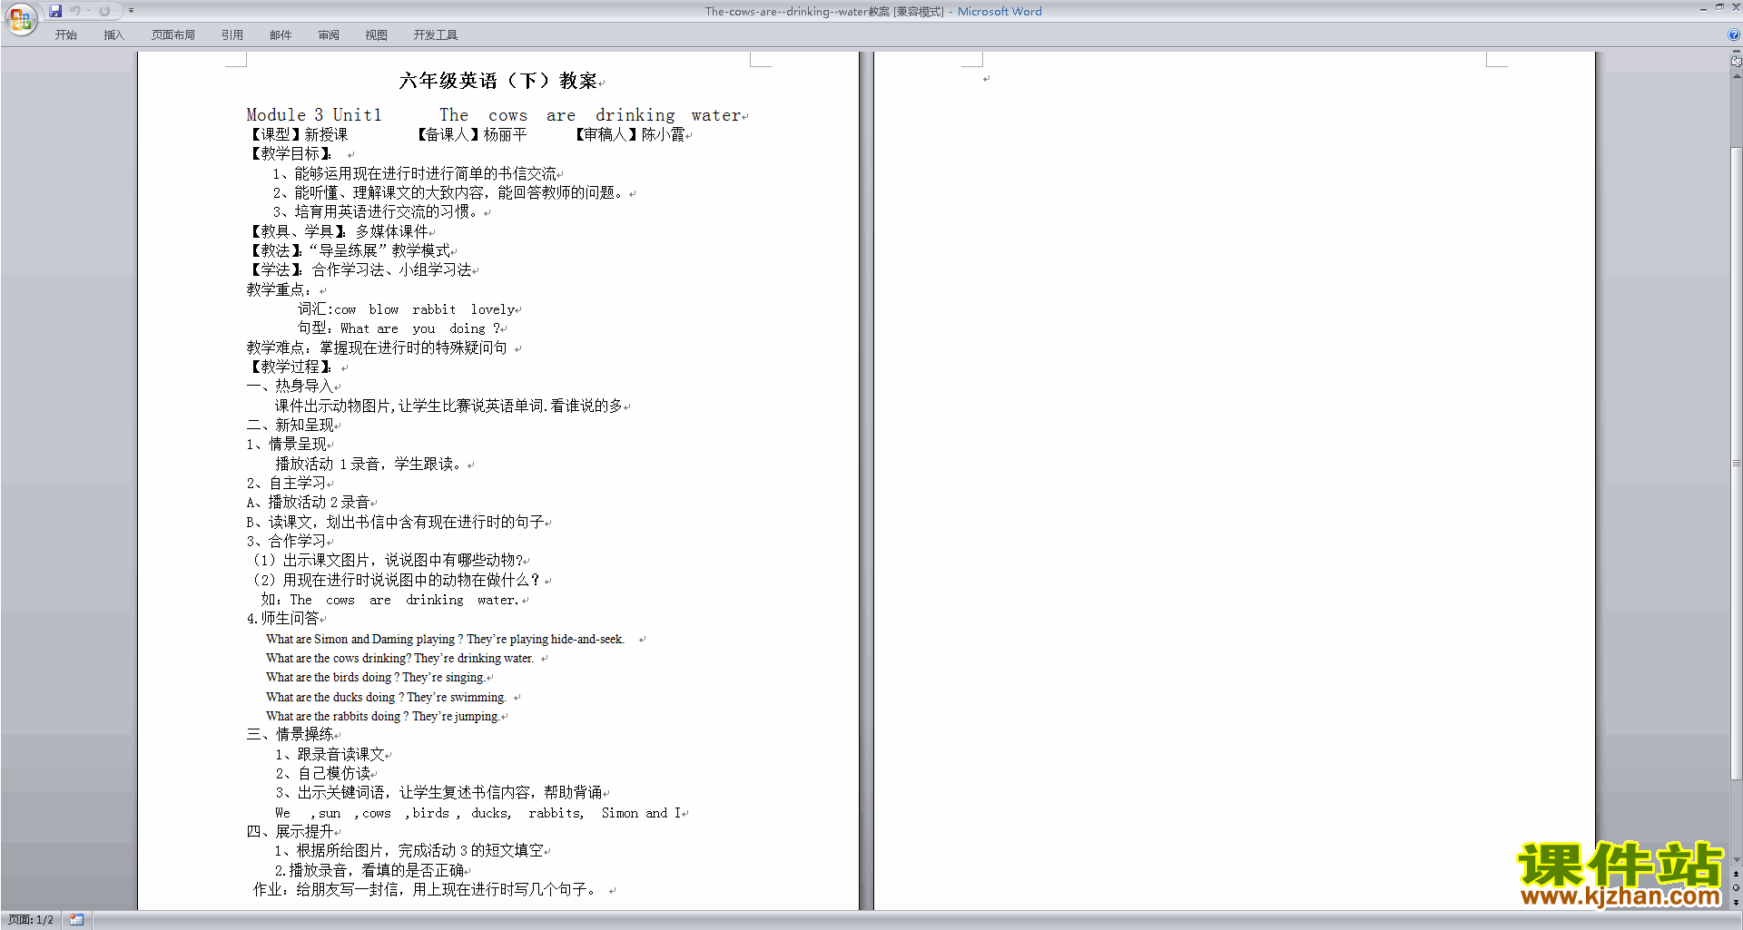
Task: Click the vertical scrollbar up arrow
Action: 1737,76
